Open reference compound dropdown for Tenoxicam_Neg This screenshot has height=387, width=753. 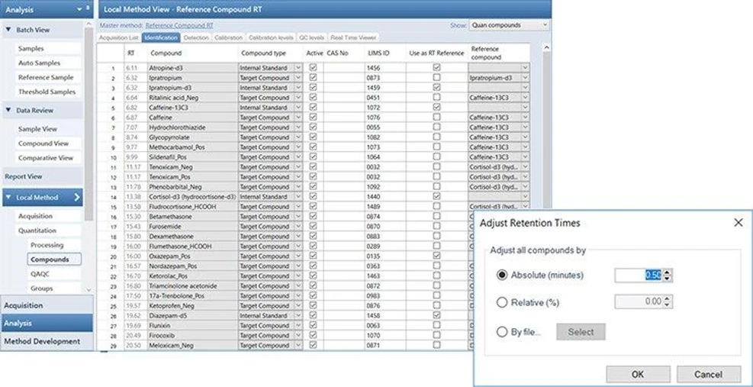525,167
